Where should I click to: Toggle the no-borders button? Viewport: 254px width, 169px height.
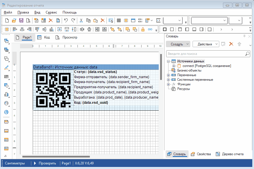coord(172,29)
